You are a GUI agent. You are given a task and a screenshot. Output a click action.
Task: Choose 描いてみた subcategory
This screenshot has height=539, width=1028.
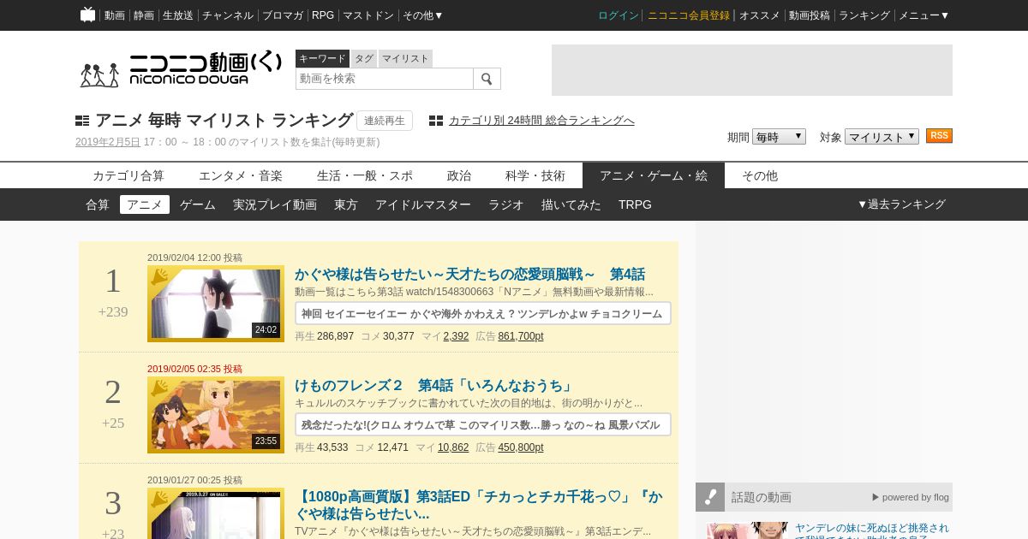pos(571,204)
